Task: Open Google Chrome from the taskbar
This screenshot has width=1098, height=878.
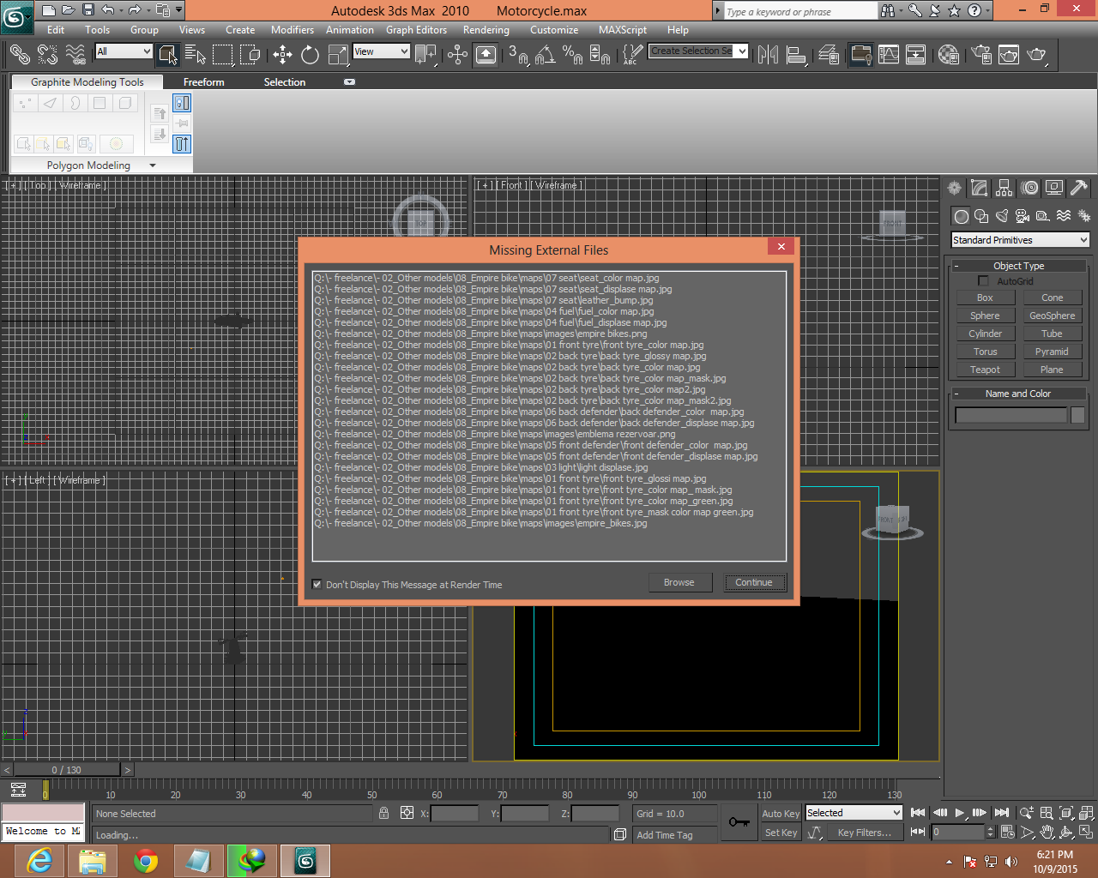Action: [146, 861]
